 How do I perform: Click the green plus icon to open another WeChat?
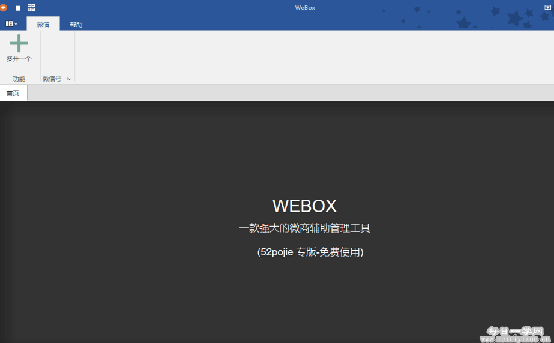click(x=19, y=43)
